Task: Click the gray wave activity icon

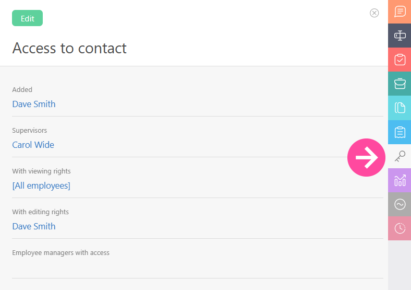Action: click(400, 204)
